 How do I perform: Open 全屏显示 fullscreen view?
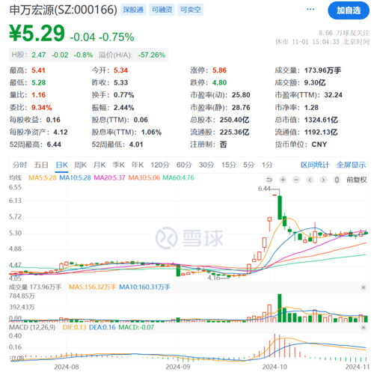[x=351, y=165]
